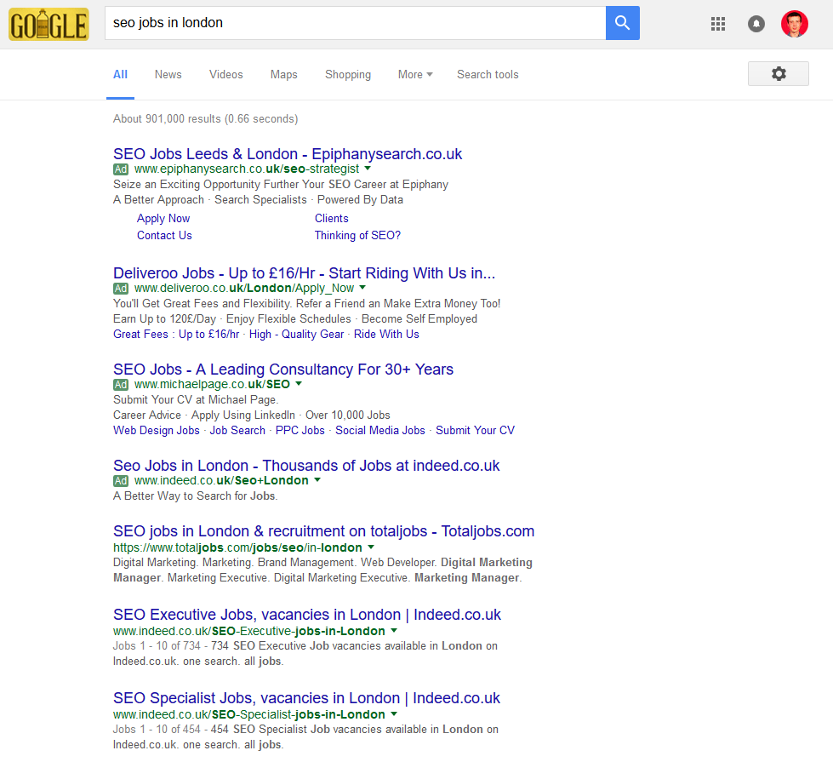Click the blue search magnifier button
833x762 pixels.
click(x=622, y=23)
